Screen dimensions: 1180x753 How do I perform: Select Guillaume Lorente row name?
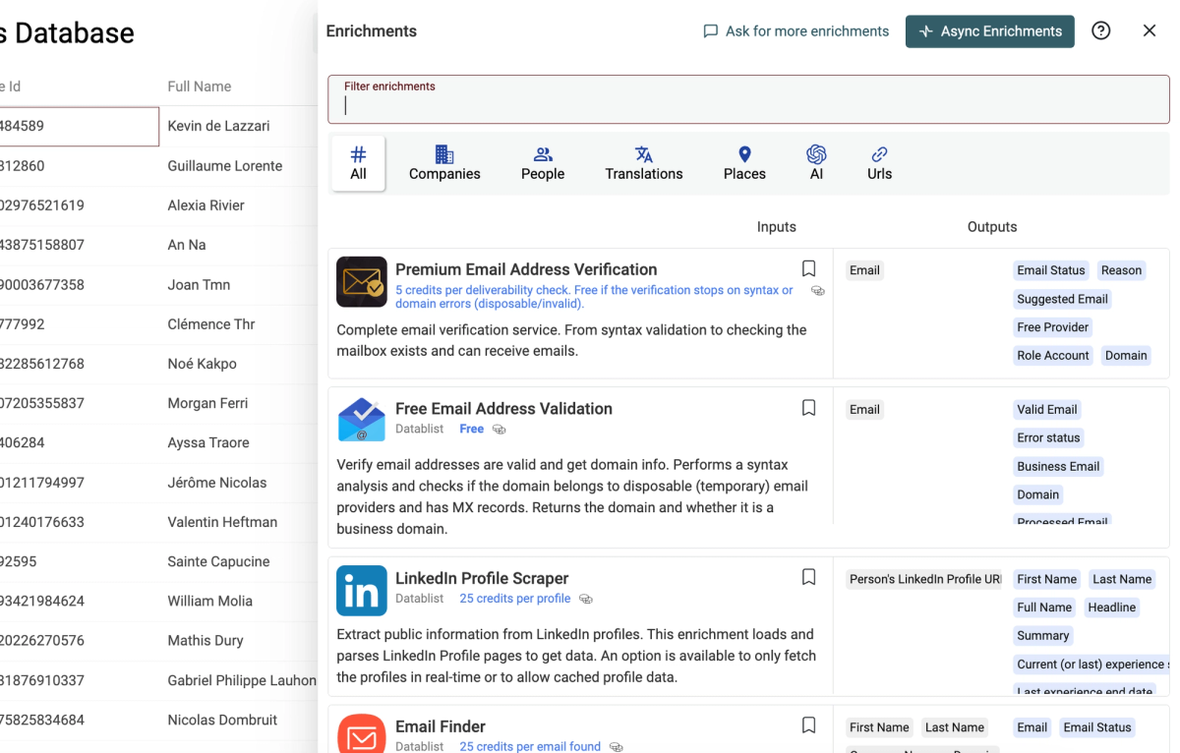(x=224, y=165)
